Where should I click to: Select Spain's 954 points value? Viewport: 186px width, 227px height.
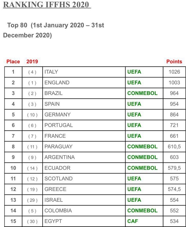pos(174,104)
